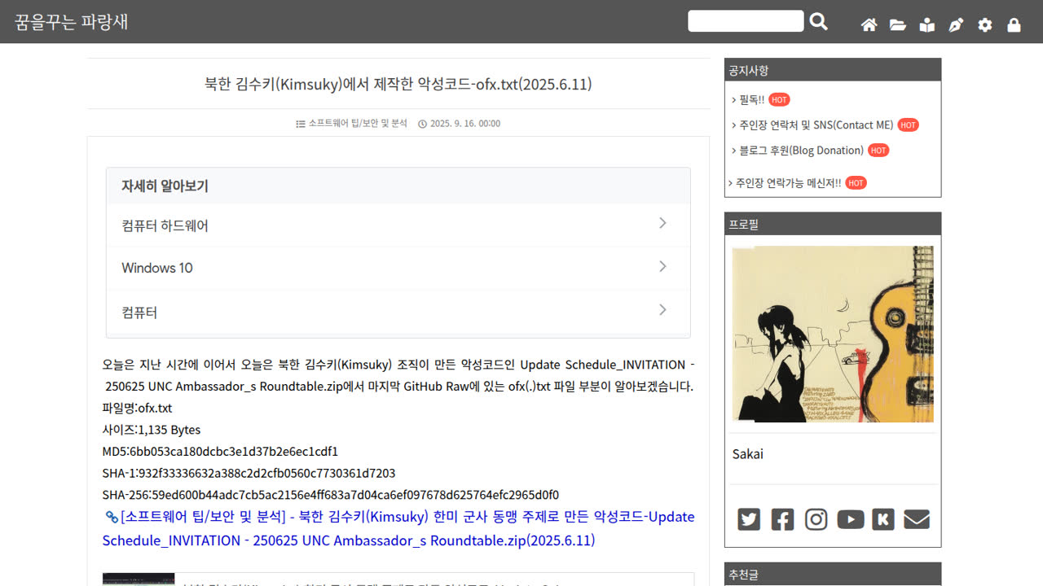Open the Twitter profile icon
This screenshot has height=586, width=1043.
click(x=749, y=519)
